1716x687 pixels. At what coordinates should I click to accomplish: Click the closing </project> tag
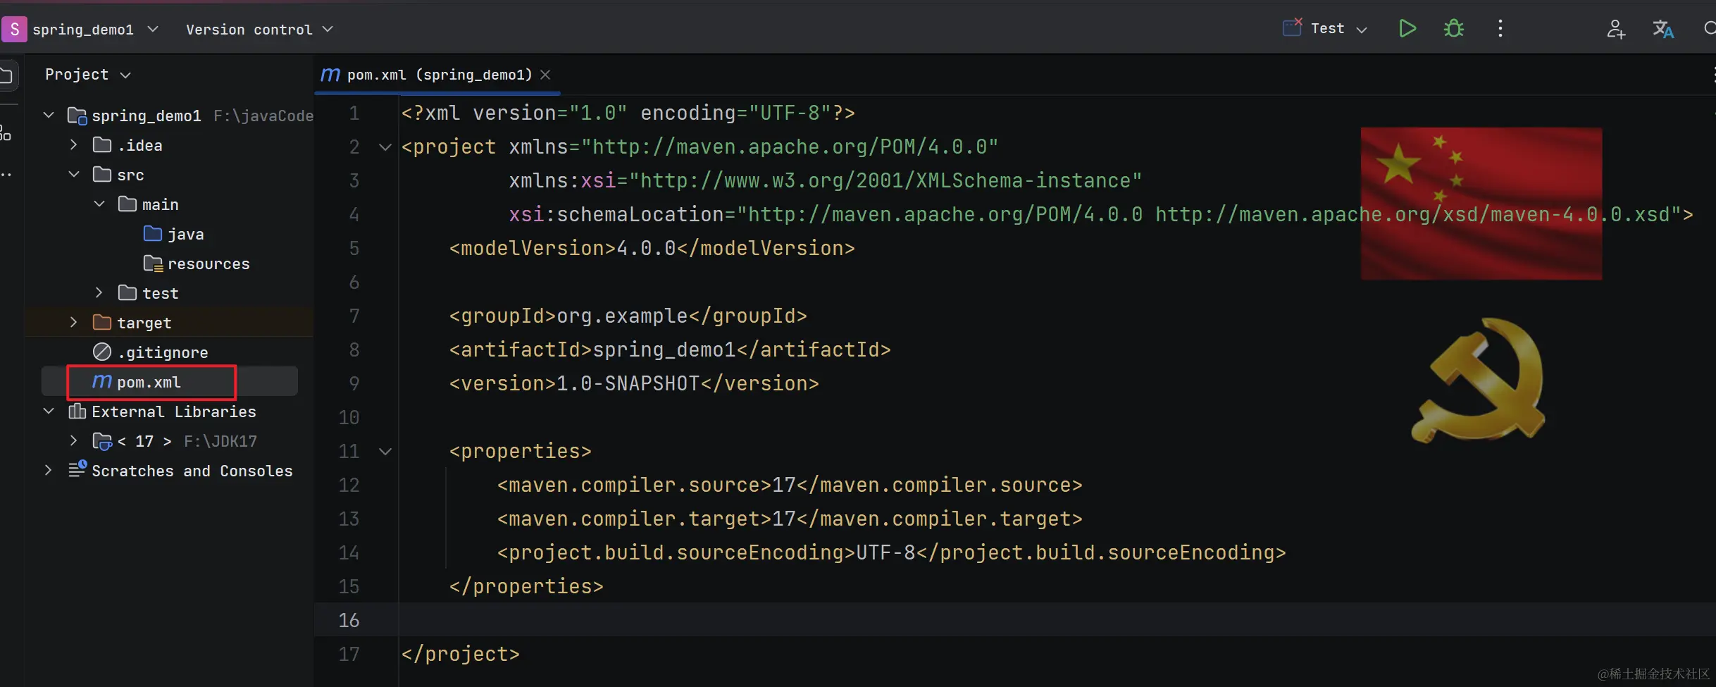[461, 654]
